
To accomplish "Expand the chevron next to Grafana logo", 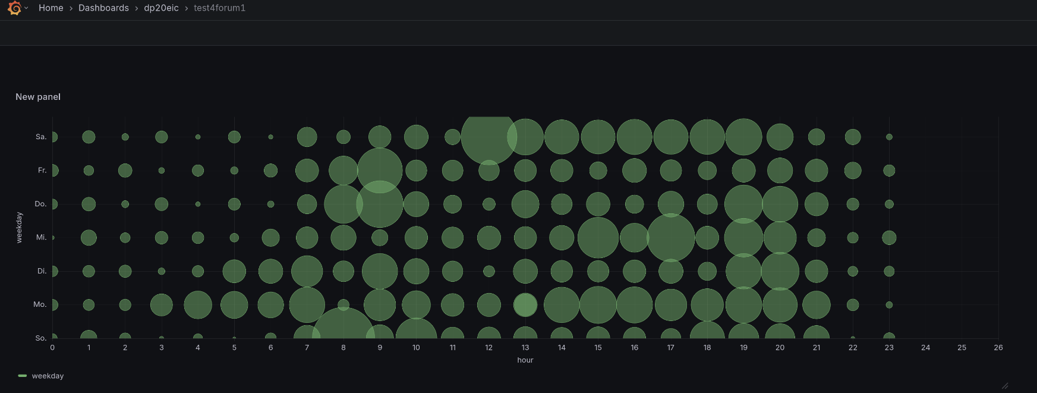I will pos(26,8).
